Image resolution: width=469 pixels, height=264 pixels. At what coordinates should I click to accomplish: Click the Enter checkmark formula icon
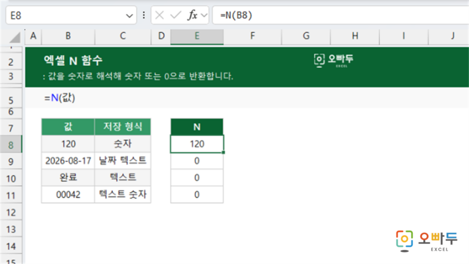[176, 15]
